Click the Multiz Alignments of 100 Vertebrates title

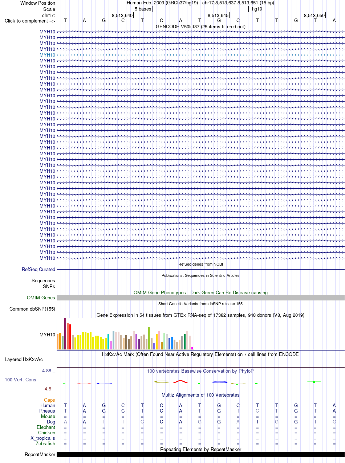coord(200,395)
